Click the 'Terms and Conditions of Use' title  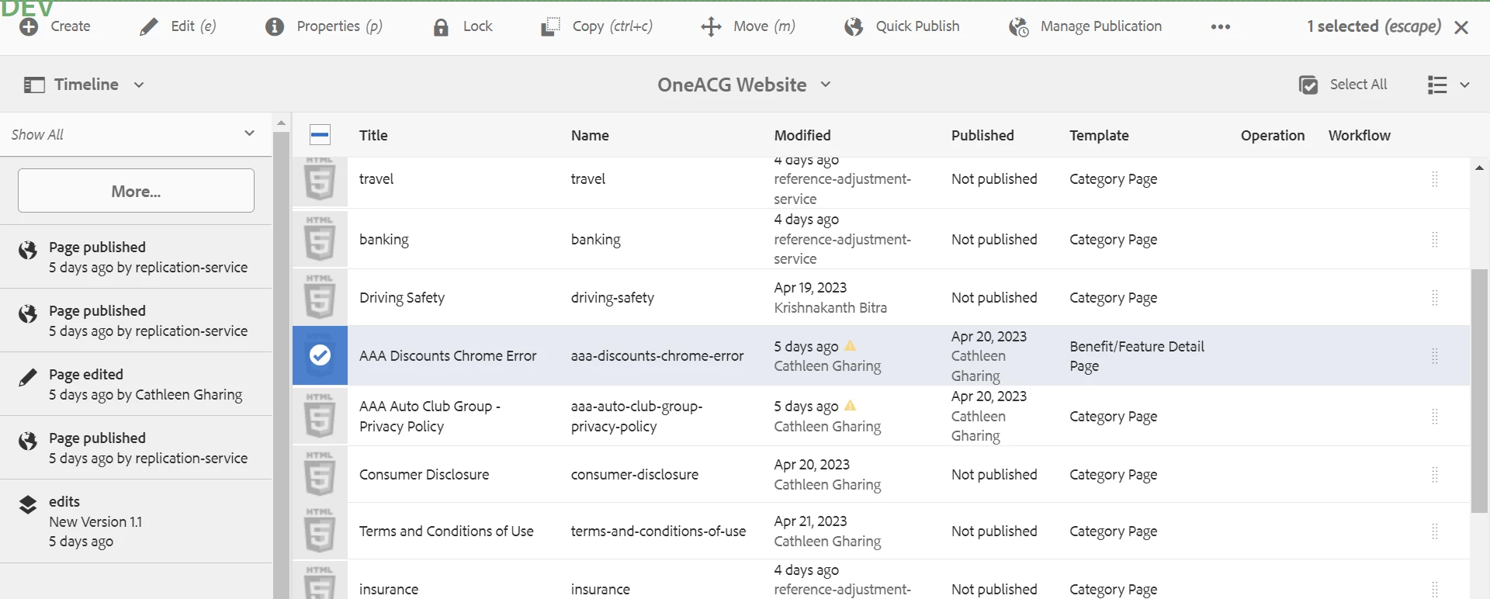pos(446,531)
